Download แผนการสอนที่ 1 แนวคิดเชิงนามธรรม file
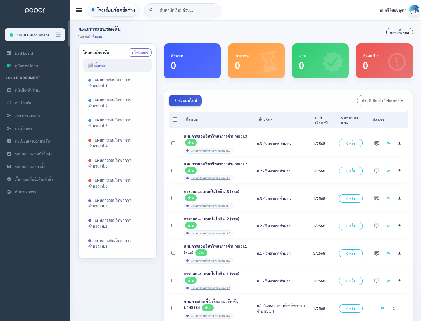This screenshot has height=321, width=421. coord(394,308)
